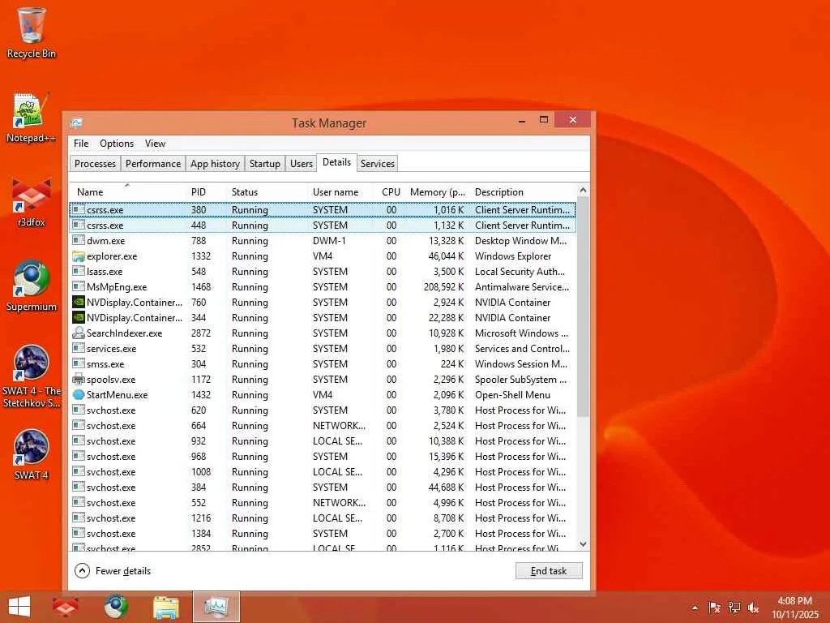This screenshot has height=623, width=830.
Task: Click the Windows Explorer description cell
Action: pos(513,256)
